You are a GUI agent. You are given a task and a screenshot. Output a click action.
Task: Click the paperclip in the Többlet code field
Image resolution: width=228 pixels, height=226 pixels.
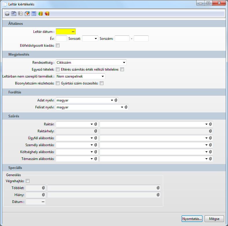tap(43, 188)
